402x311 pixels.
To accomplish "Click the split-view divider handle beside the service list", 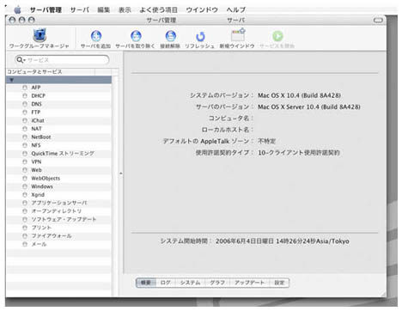I will point(121,174).
